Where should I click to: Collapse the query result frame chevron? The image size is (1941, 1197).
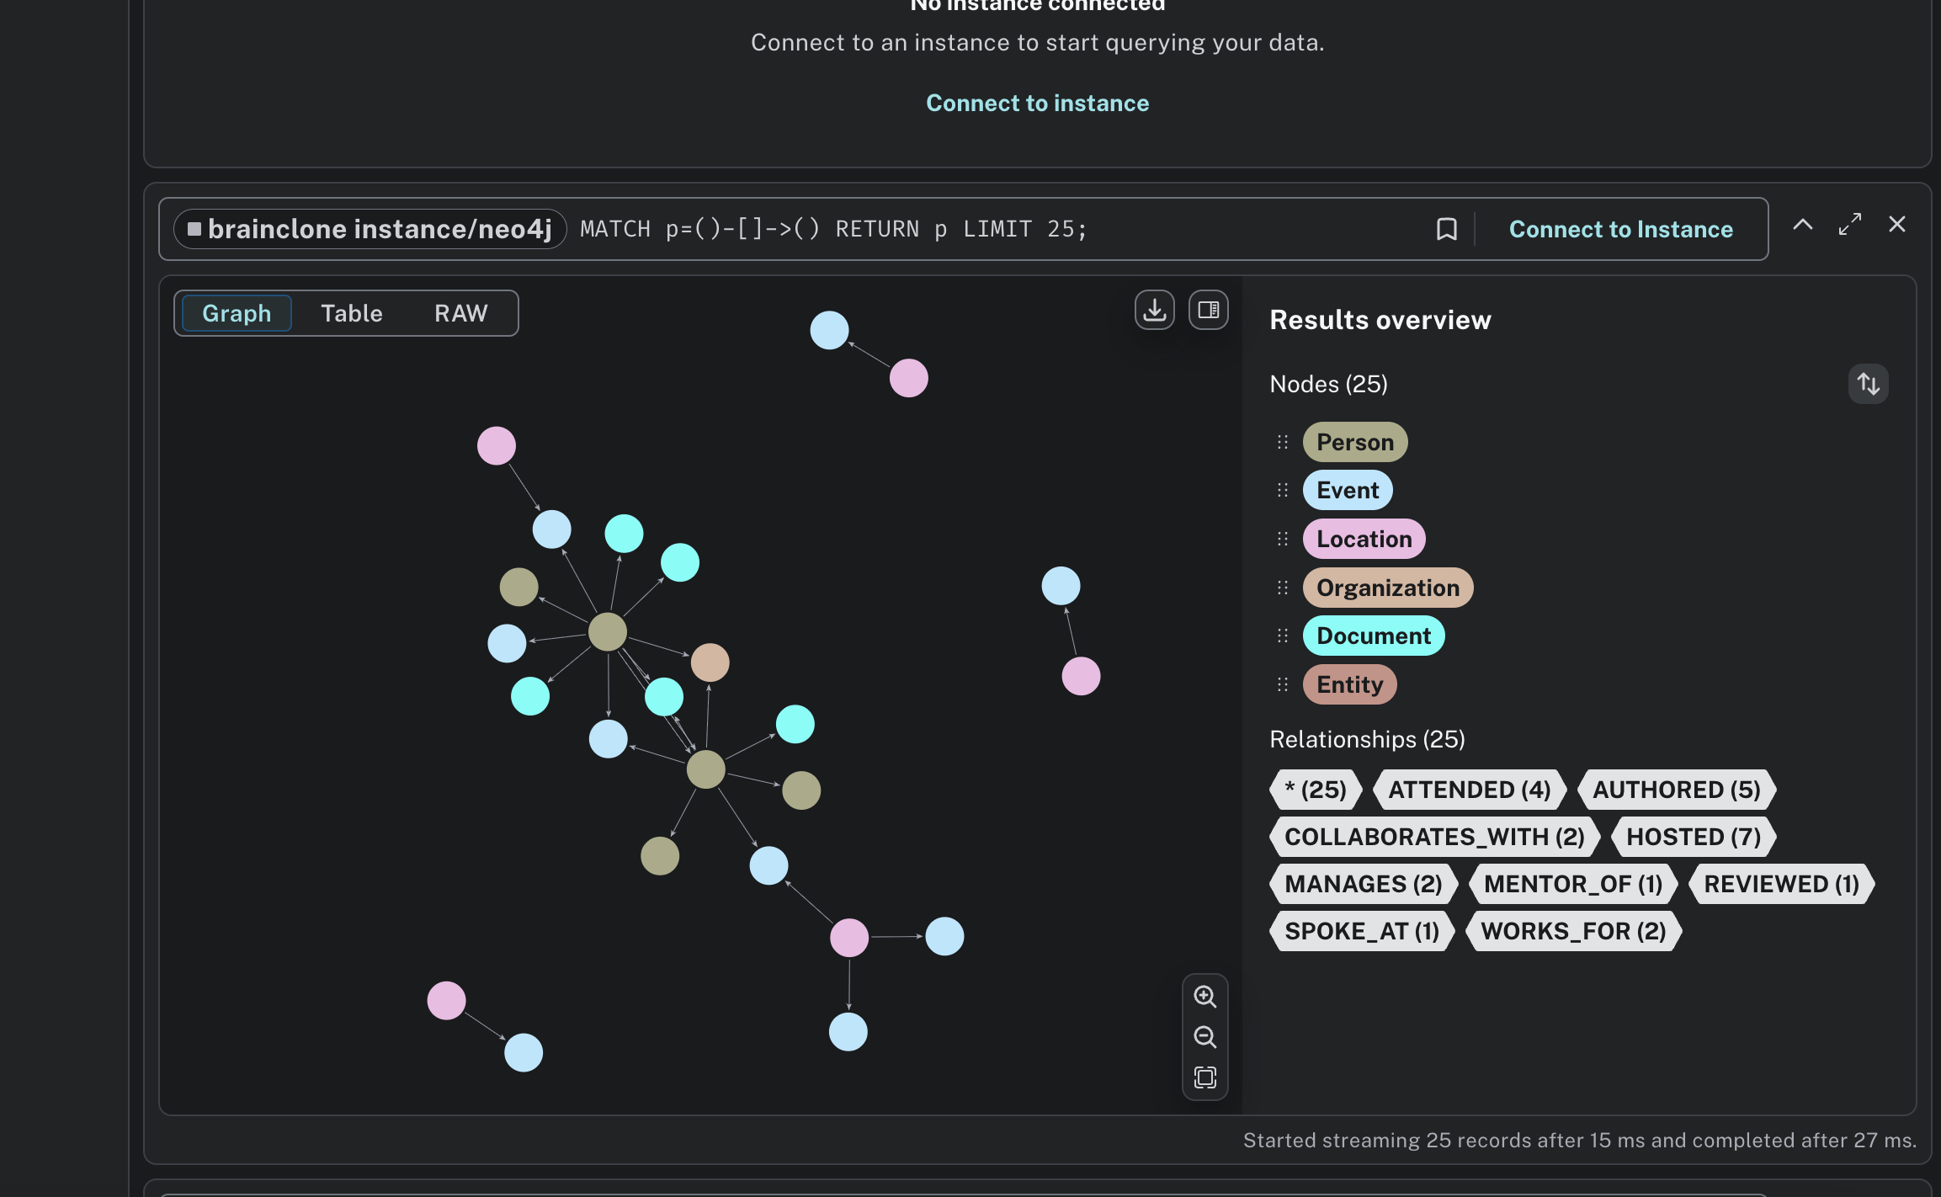point(1802,225)
